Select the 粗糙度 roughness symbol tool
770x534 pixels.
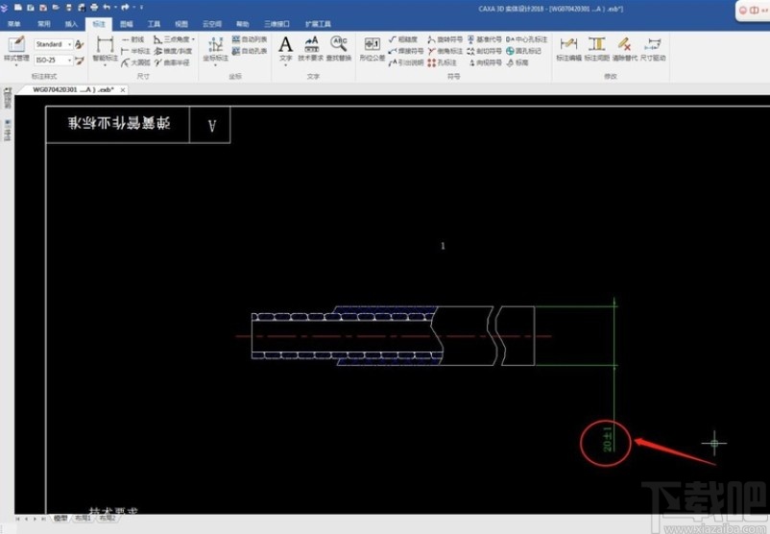click(403, 39)
